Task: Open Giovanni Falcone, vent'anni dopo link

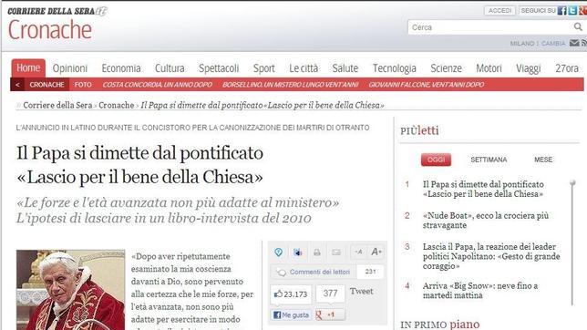Action: coord(427,85)
